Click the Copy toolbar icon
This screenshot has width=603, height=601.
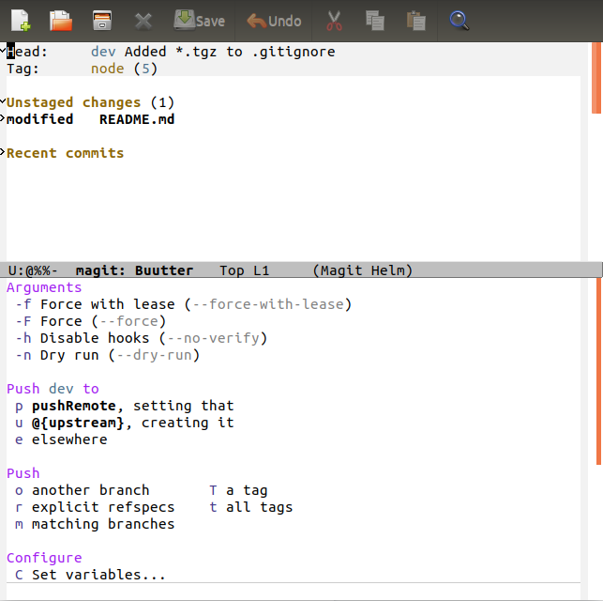click(375, 20)
